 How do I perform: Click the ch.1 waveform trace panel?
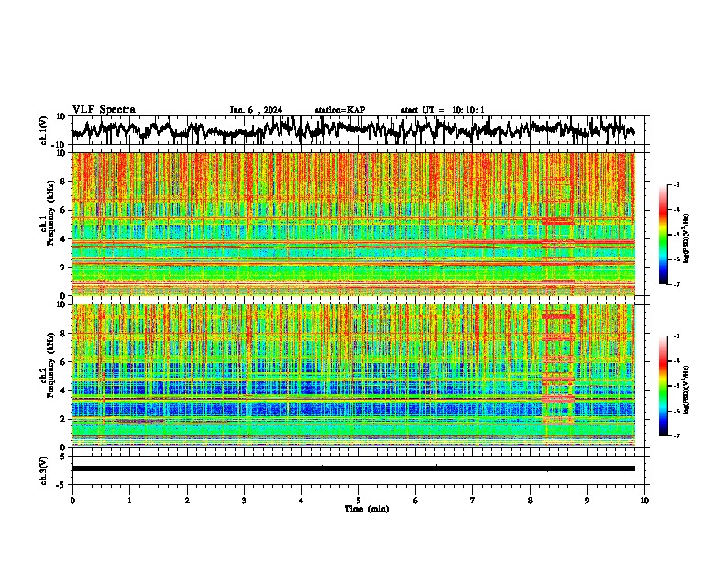(x=358, y=130)
